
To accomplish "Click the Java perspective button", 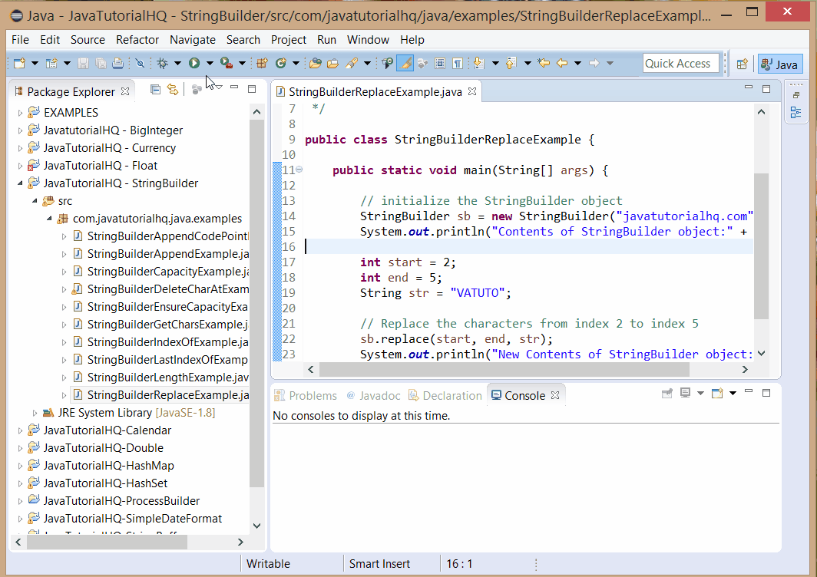I will (780, 63).
